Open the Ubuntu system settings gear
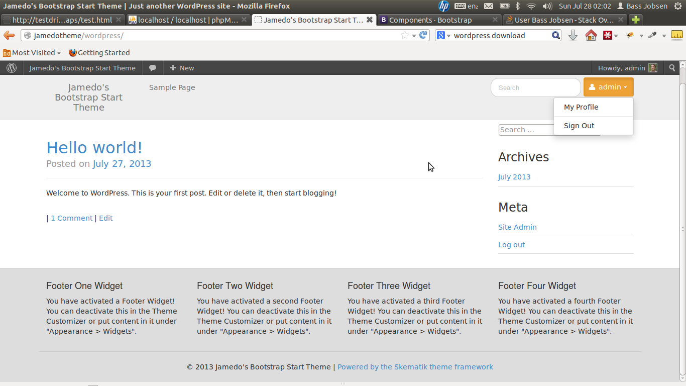Viewport: 686px width, 386px height. (678, 6)
